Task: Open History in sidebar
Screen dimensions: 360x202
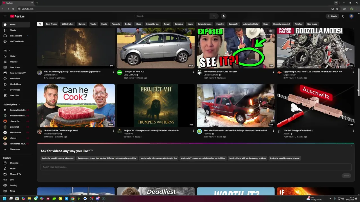Action: [x=16, y=56]
